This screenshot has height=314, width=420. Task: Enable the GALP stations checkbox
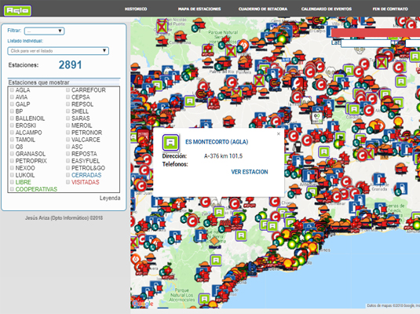[12, 104]
